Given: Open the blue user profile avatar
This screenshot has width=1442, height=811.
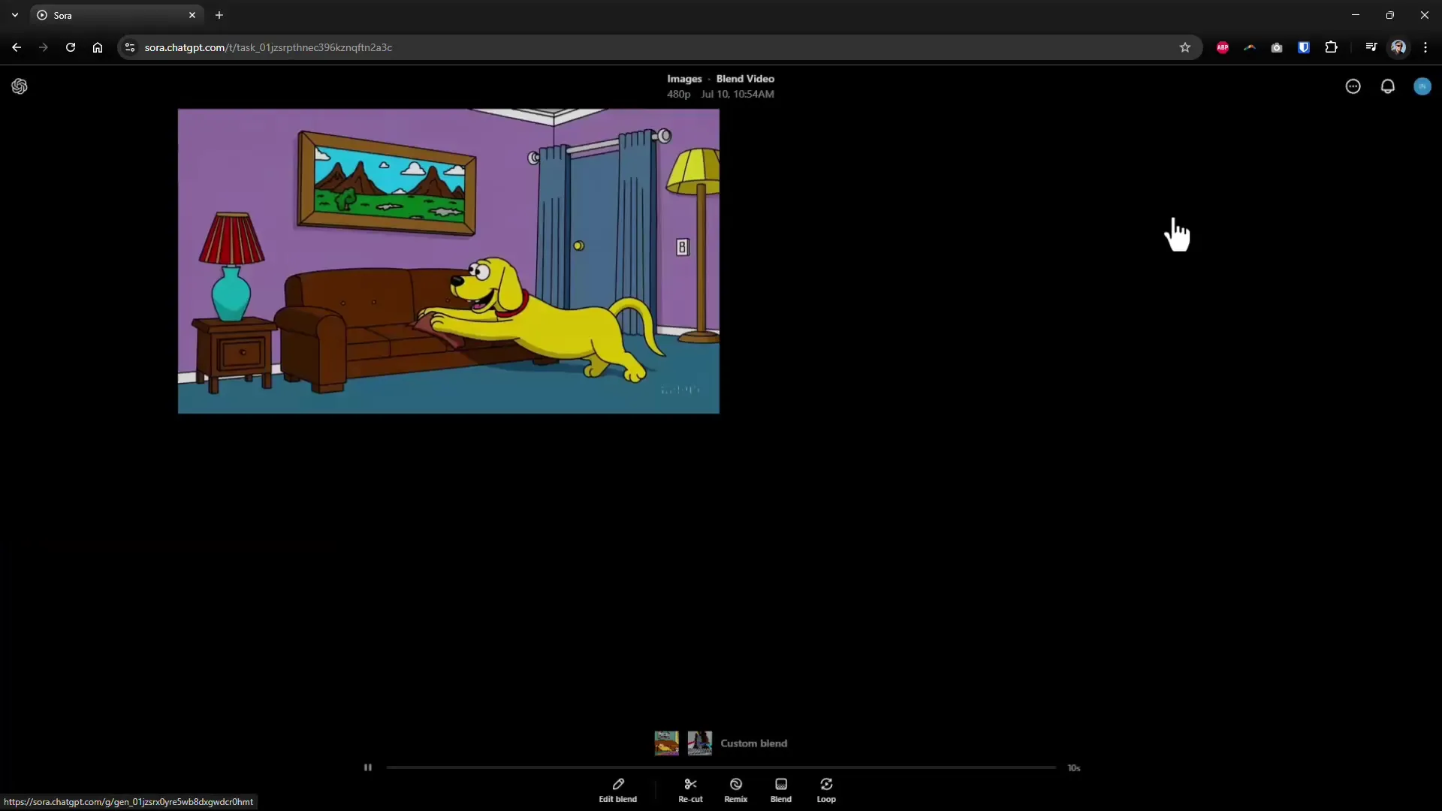Looking at the screenshot, I should tap(1422, 86).
